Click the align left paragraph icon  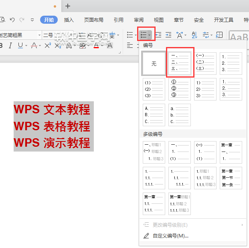tap(130, 45)
